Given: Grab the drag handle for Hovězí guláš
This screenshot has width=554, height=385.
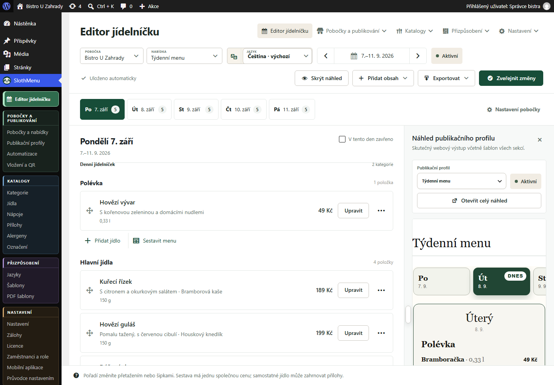Looking at the screenshot, I should (x=90, y=333).
